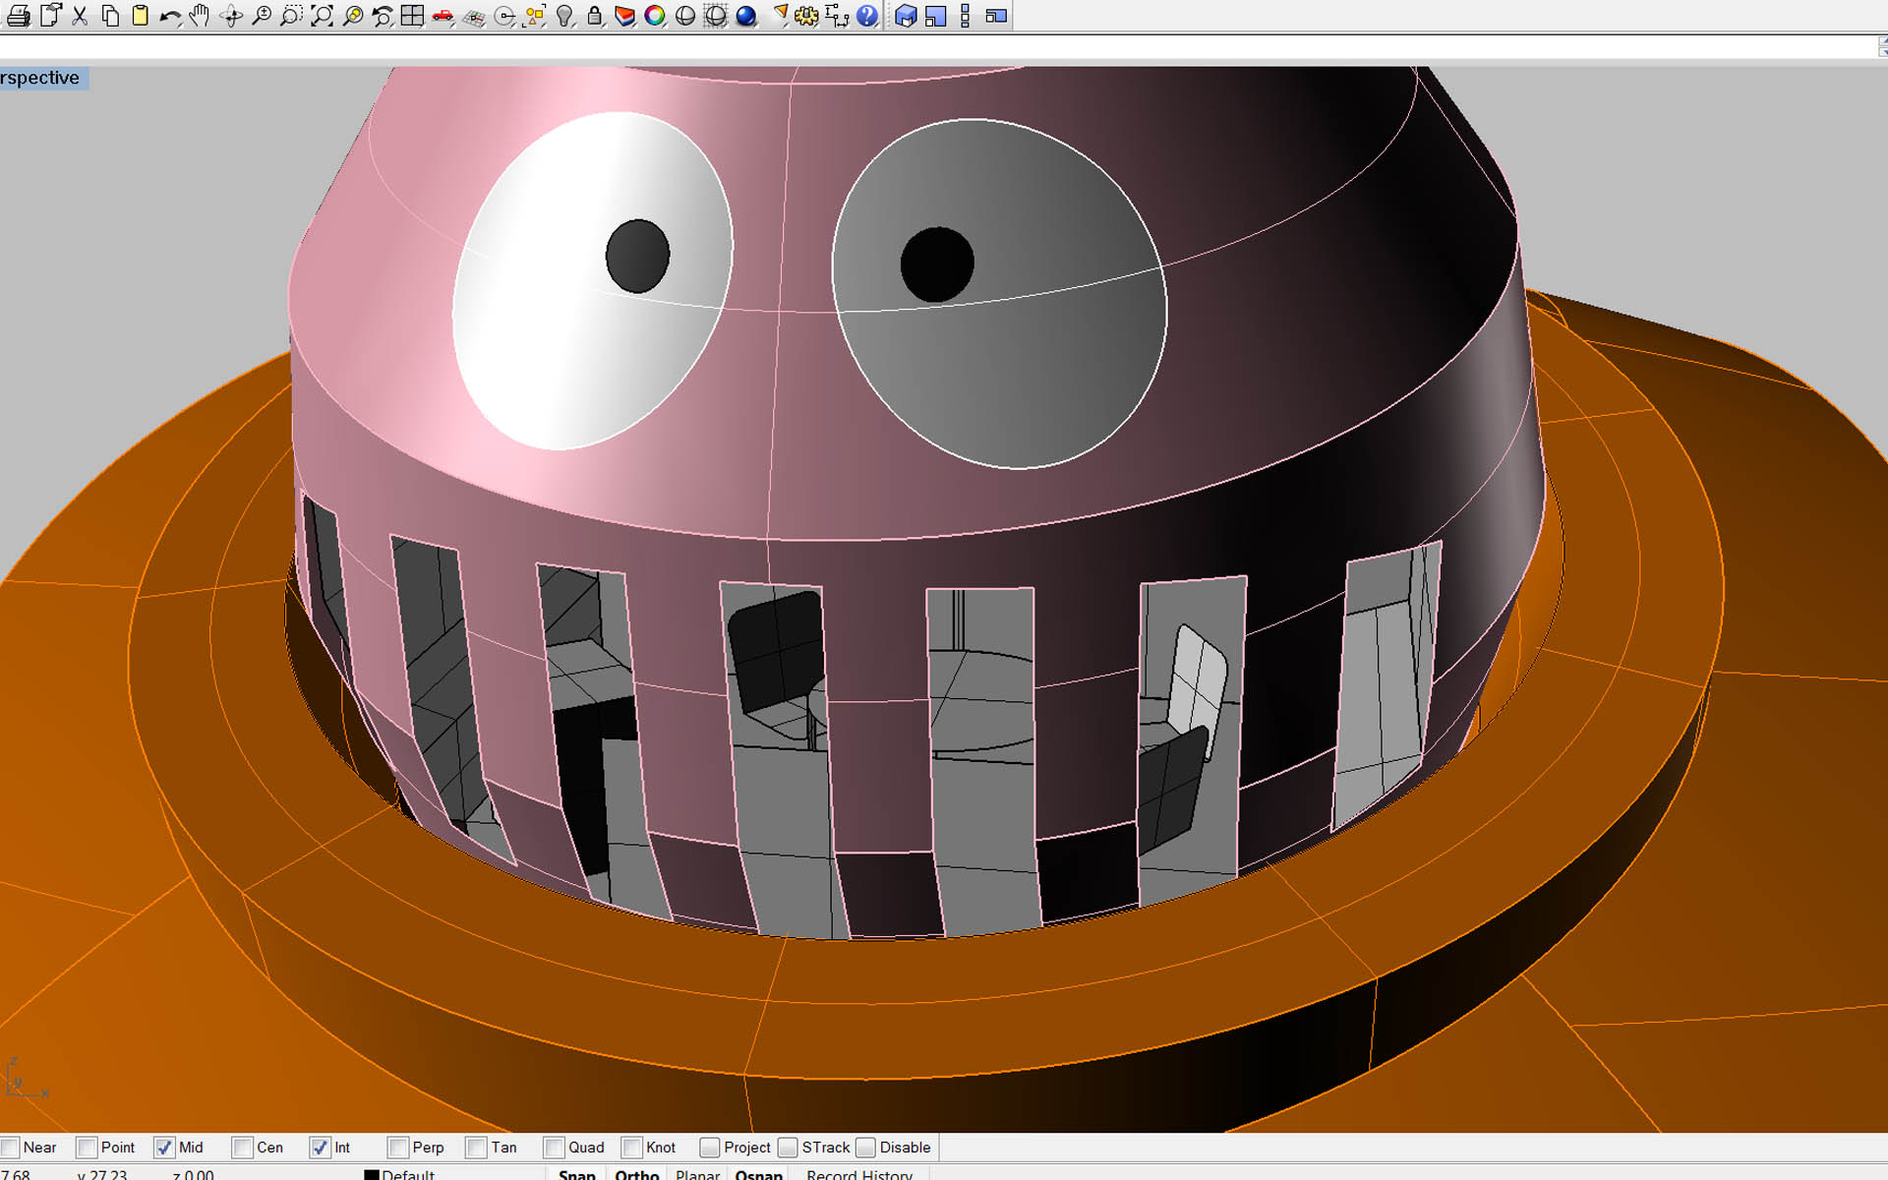The height and width of the screenshot is (1180, 1888).
Task: Click the Print icon in the toolbar
Action: [19, 16]
